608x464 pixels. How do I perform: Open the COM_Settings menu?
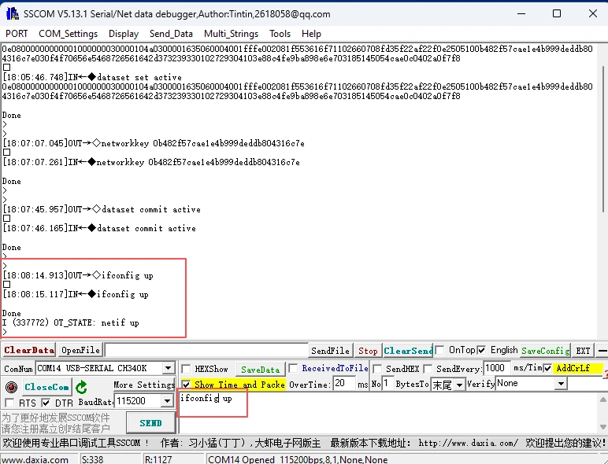pos(68,34)
